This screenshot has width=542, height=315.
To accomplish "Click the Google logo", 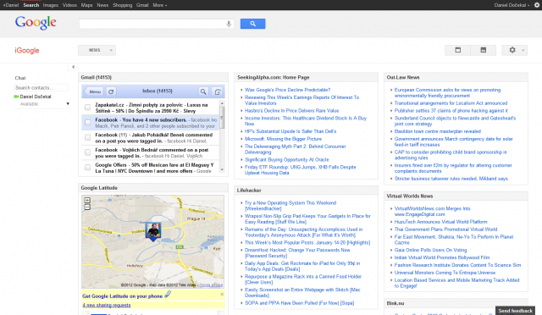I will point(36,23).
